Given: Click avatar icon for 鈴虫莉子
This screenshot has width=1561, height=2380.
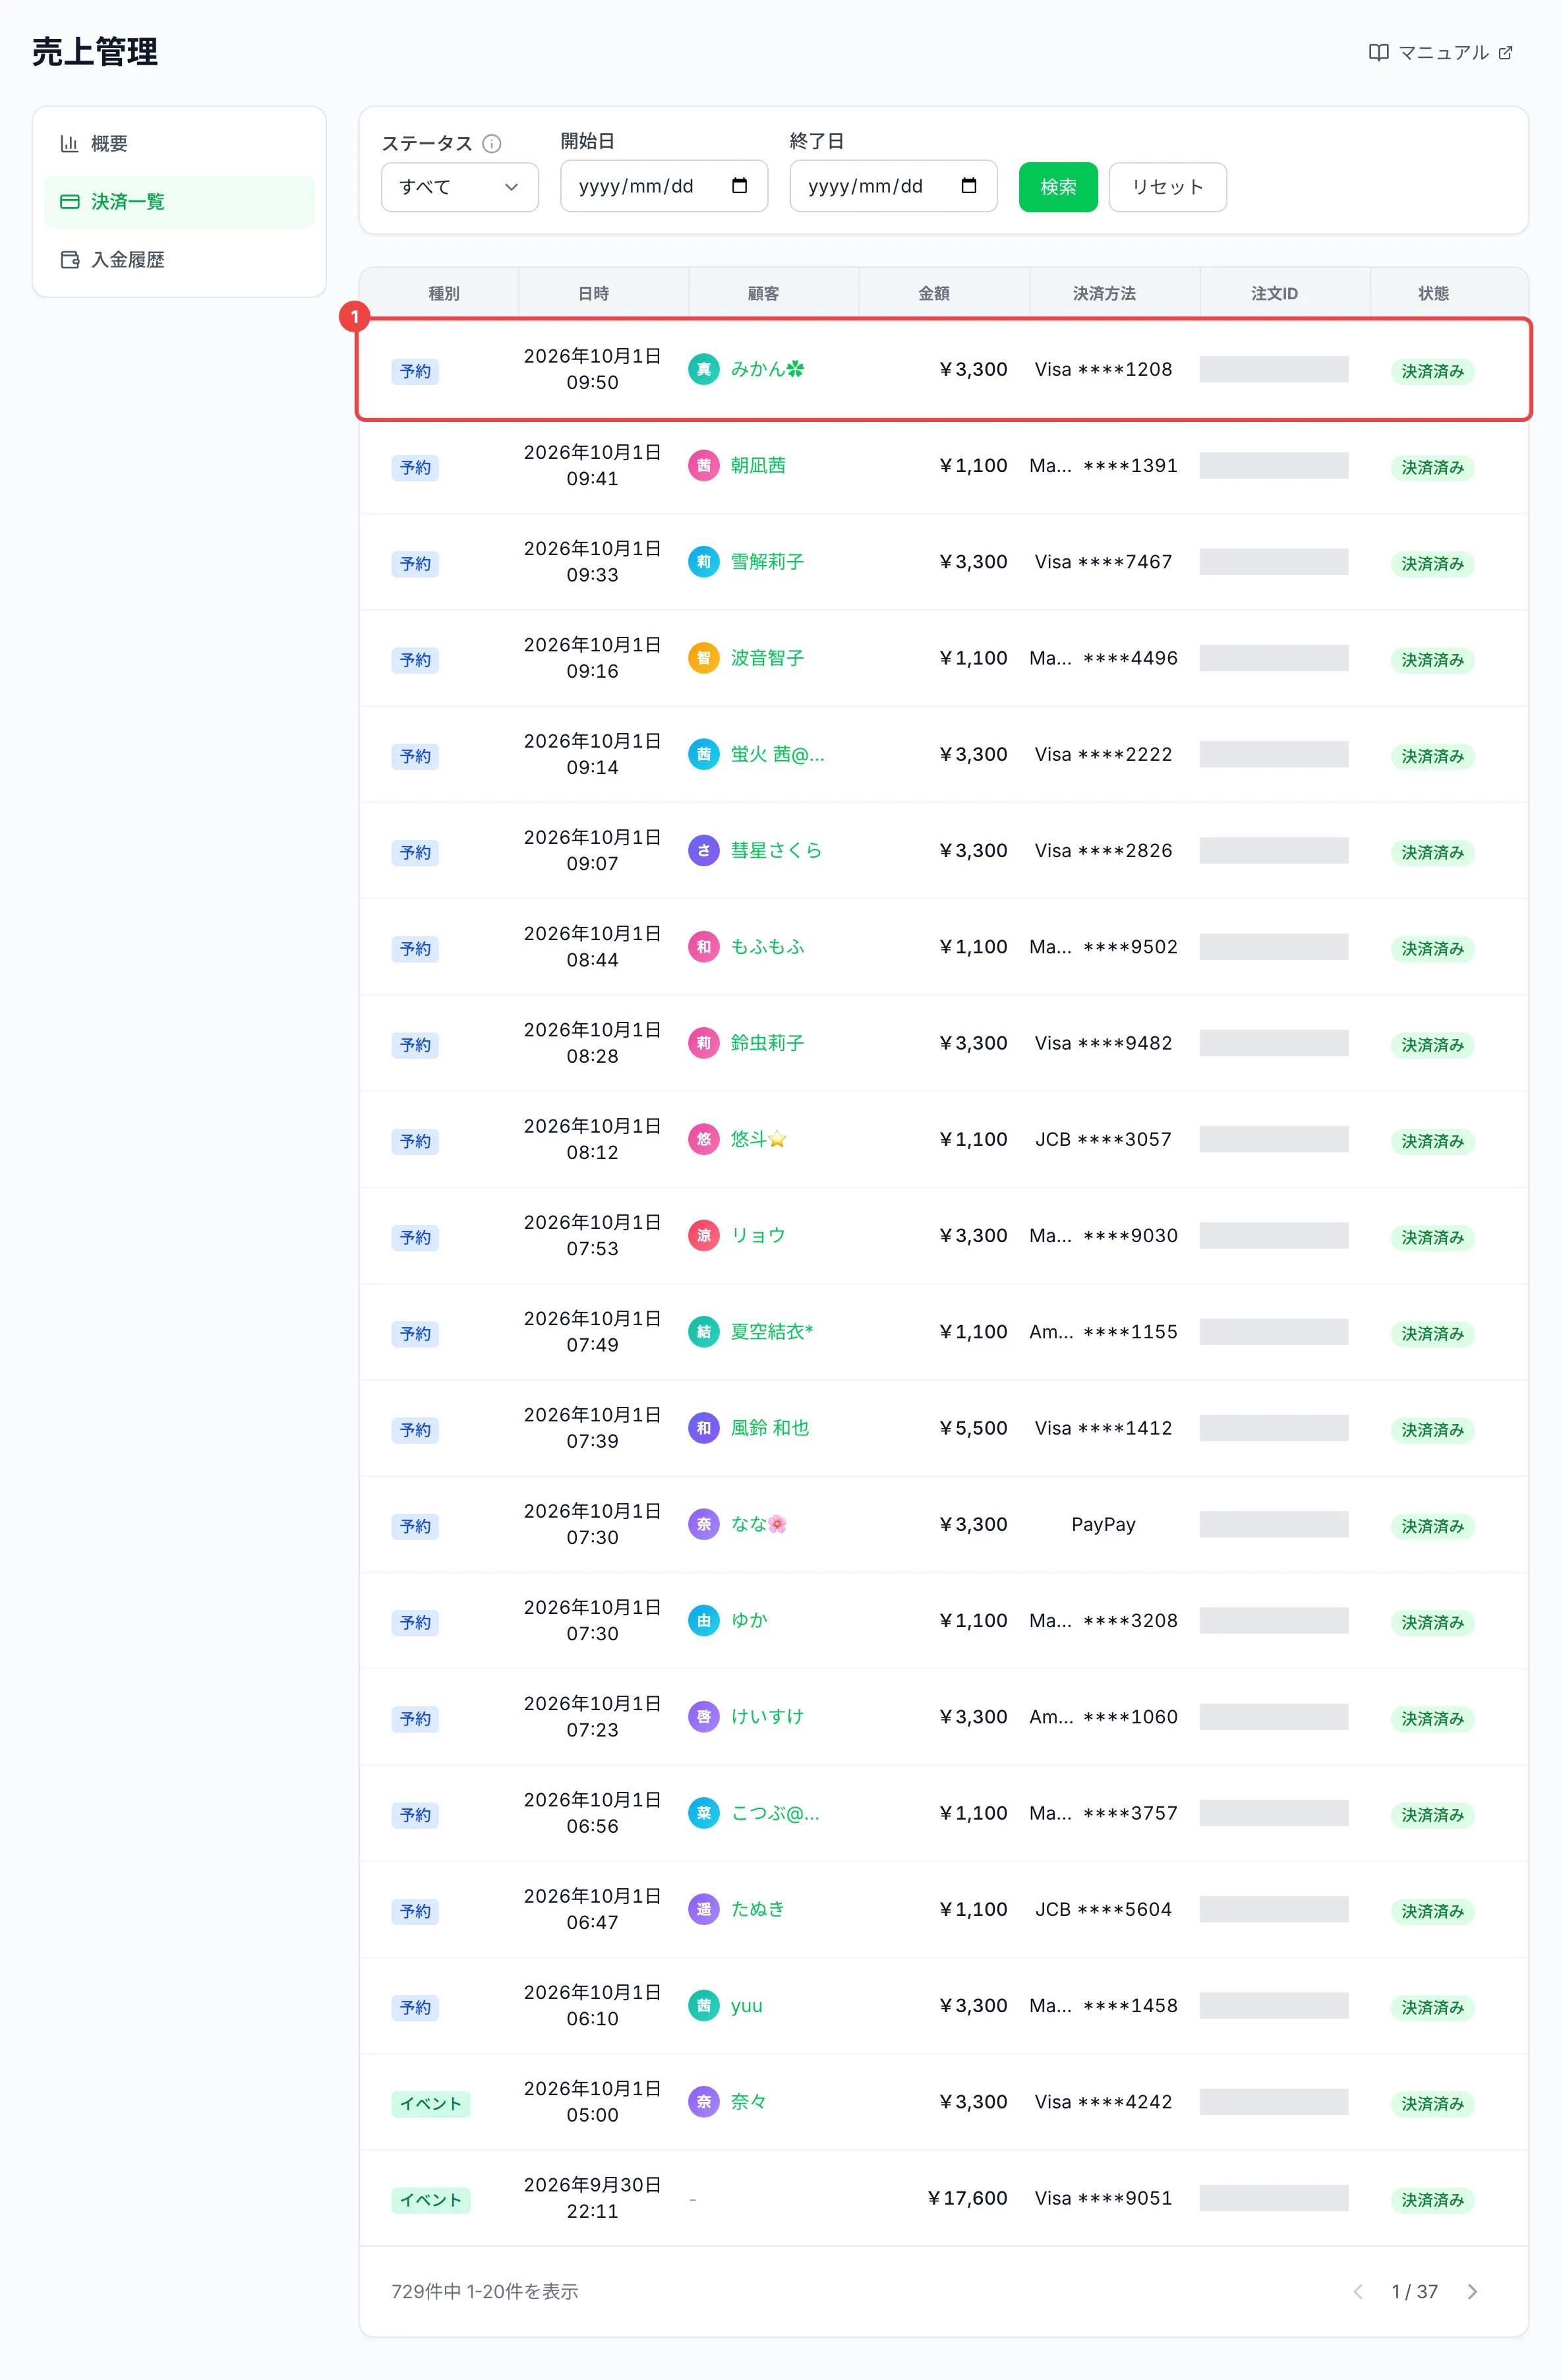Looking at the screenshot, I should pos(703,1043).
